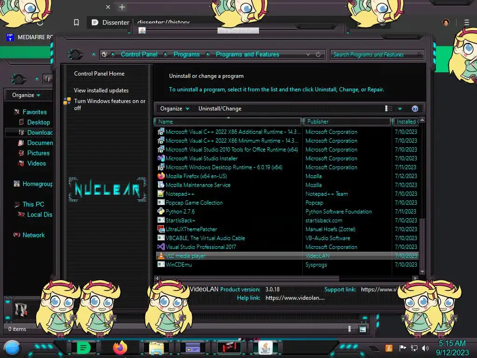The height and width of the screenshot is (358, 477).
Task: Open Turn Windows features on or off
Action: [x=109, y=104]
